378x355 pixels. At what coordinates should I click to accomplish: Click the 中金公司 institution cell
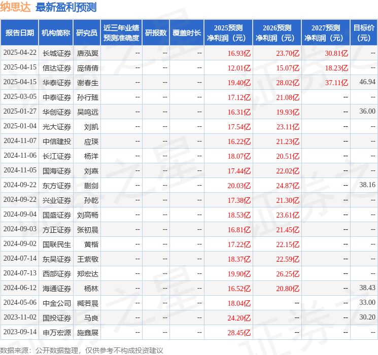pos(57,303)
